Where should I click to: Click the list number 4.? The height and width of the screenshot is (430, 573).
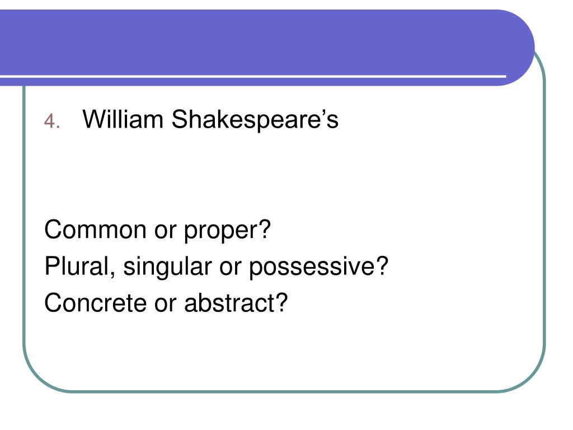tap(52, 121)
